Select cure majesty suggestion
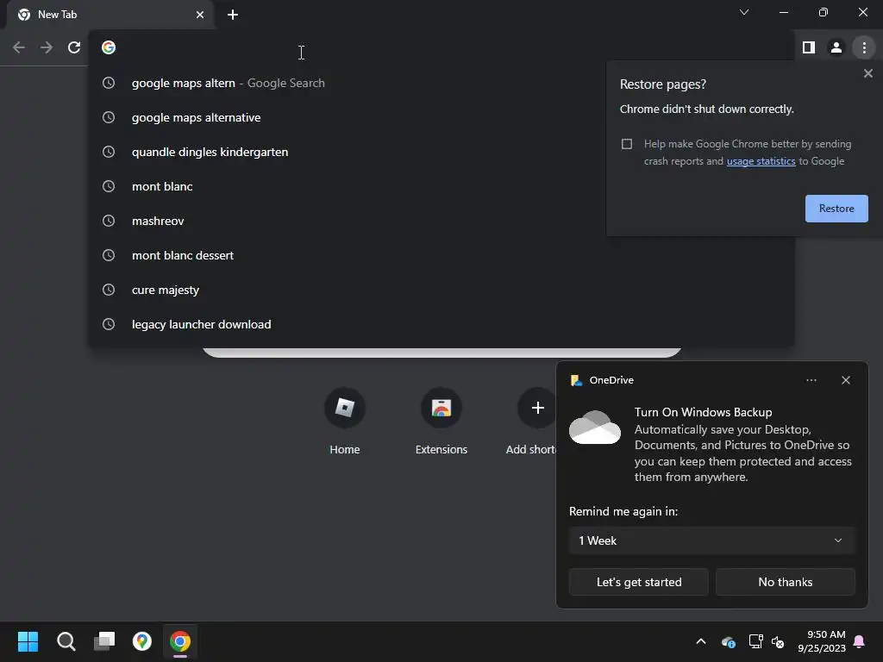The height and width of the screenshot is (662, 883). pos(441,290)
